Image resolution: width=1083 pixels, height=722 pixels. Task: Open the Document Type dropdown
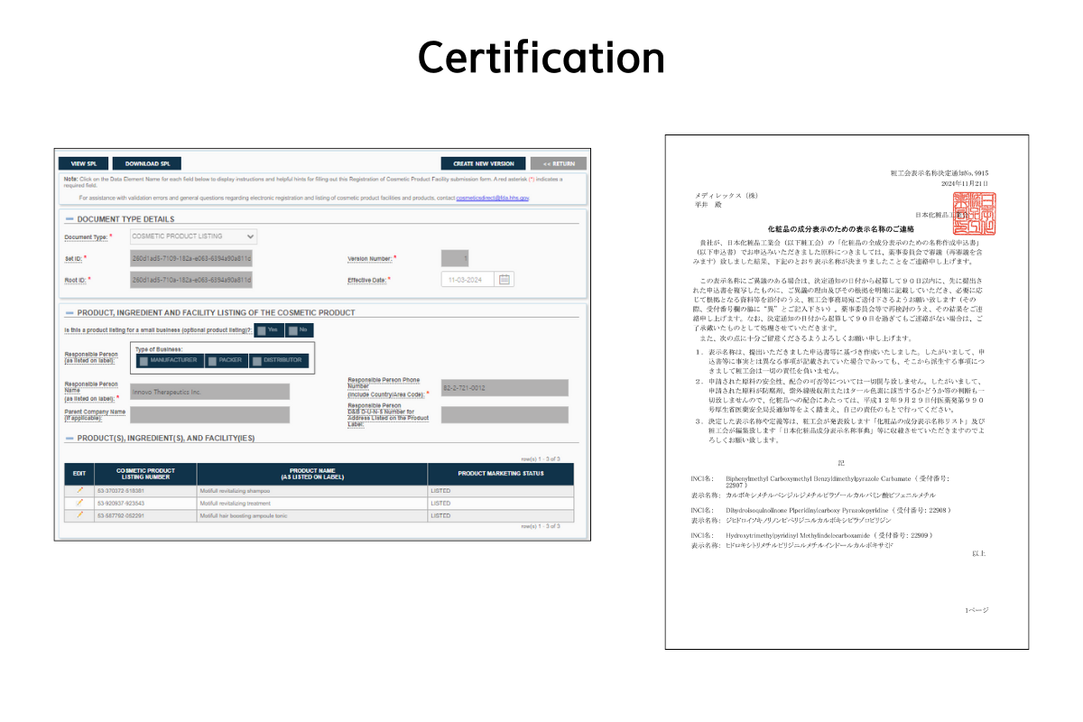(x=193, y=236)
